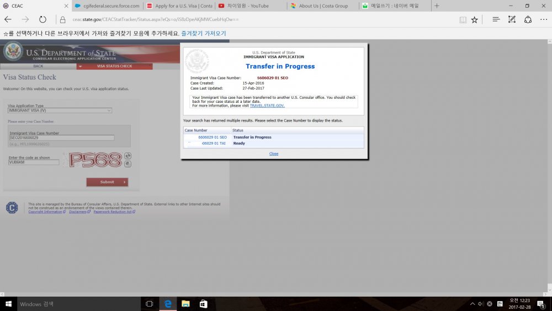The image size is (552, 311).
Task: Open the Action Center notification icon
Action: point(540,304)
